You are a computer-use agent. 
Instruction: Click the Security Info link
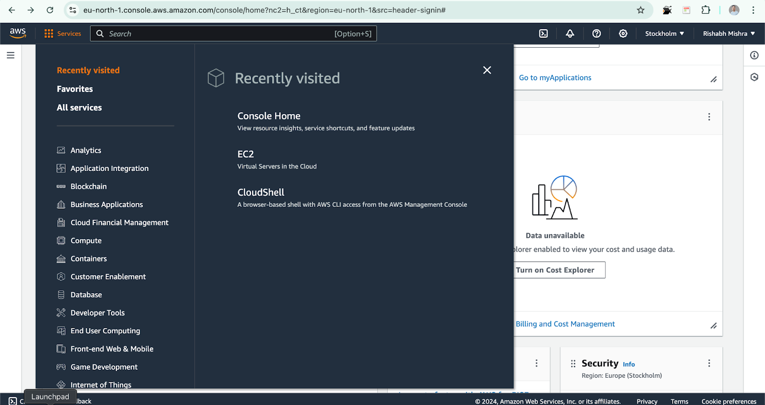coord(629,364)
